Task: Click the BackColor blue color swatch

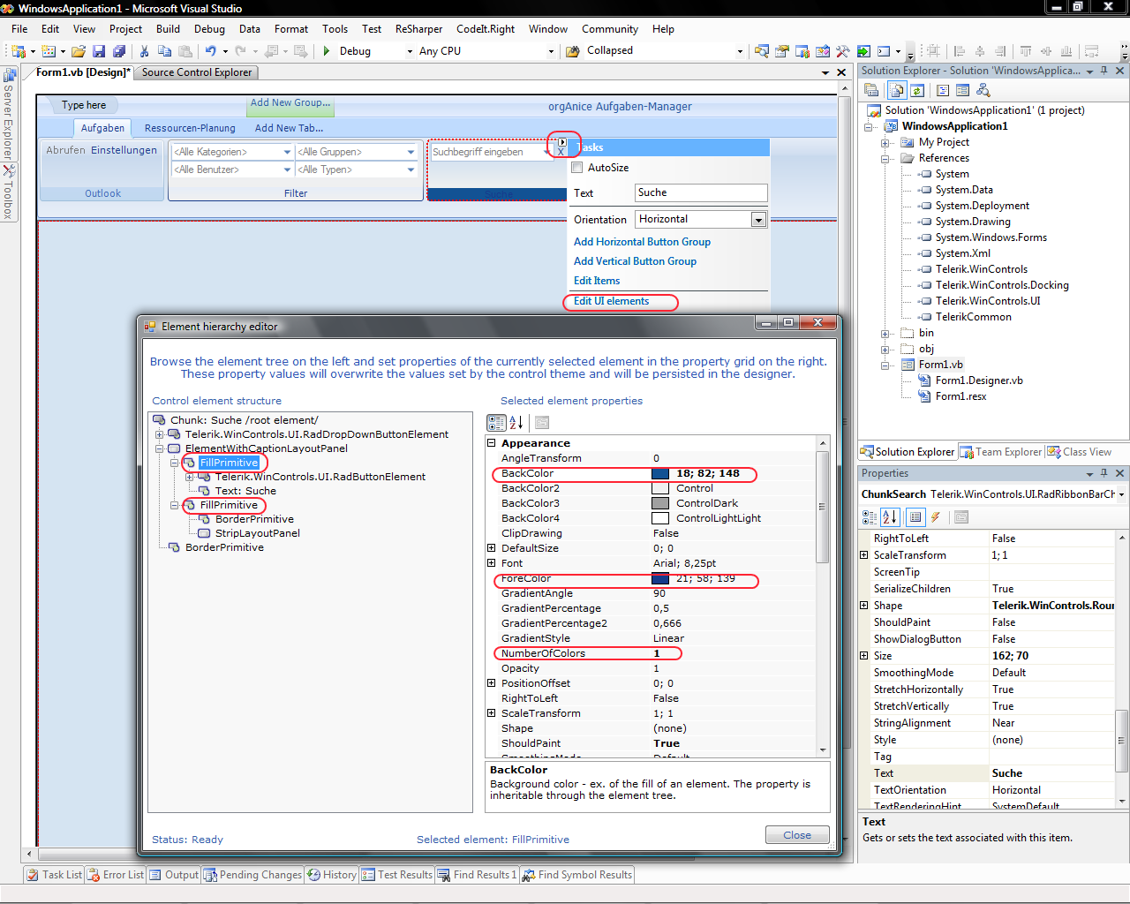Action: point(660,474)
